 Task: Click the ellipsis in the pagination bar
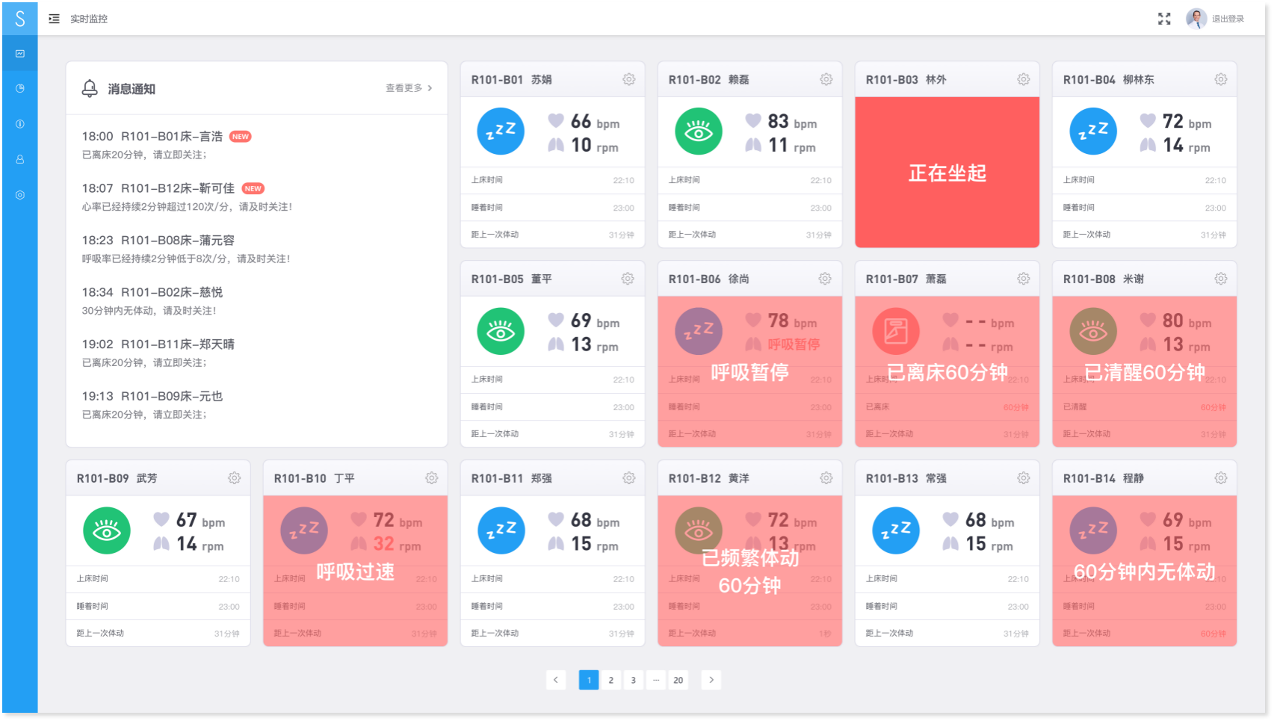pos(655,680)
